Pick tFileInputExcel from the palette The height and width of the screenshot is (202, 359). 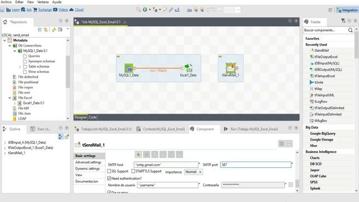point(324,76)
